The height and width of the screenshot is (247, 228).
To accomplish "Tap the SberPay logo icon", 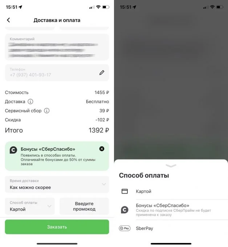I will (125, 228).
